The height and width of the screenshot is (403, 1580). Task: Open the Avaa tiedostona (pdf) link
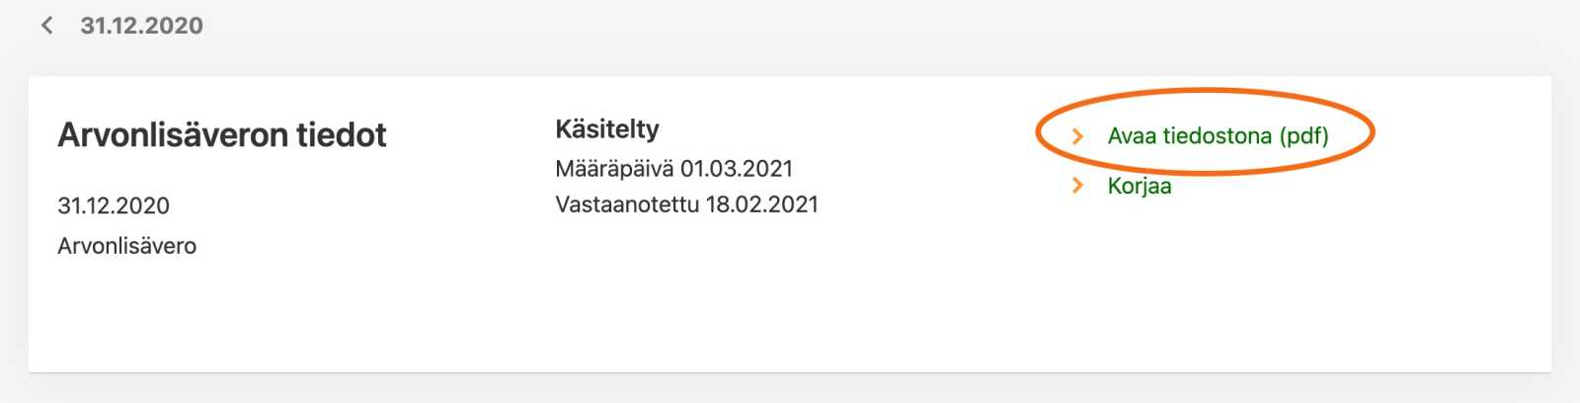(x=1218, y=136)
